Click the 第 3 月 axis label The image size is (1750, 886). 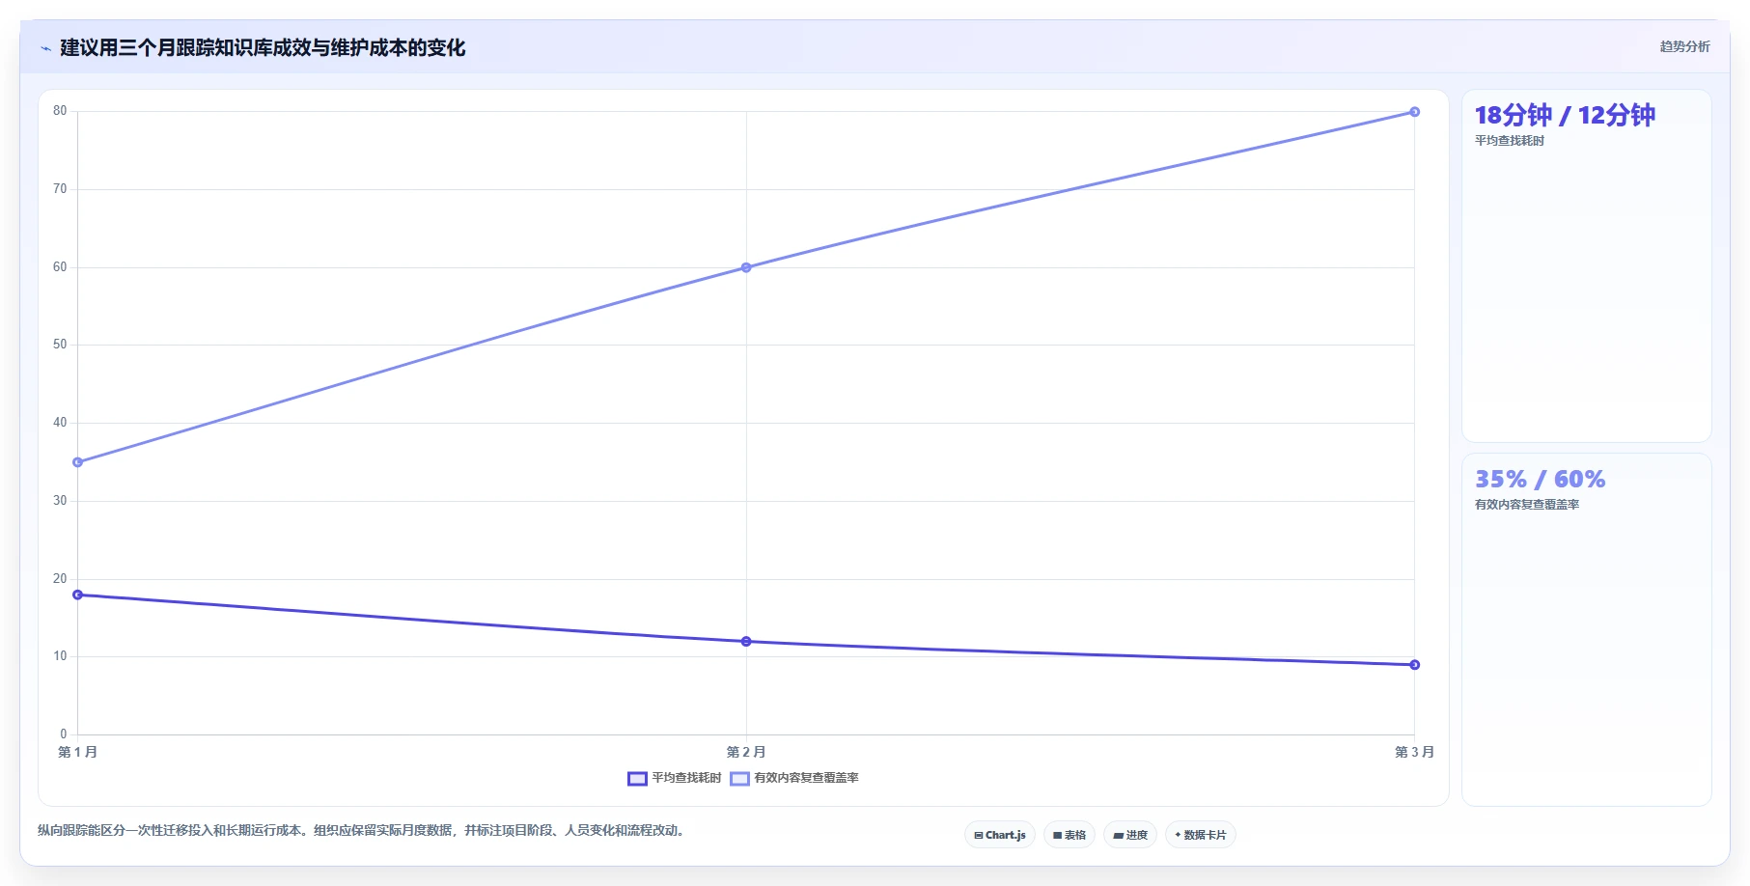tap(1414, 752)
